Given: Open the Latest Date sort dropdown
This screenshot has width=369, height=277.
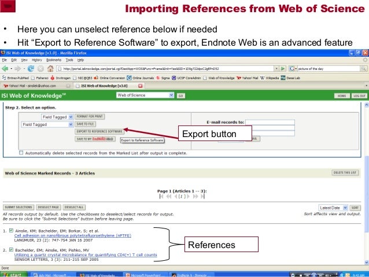Looking at the screenshot, I should pyautogui.click(x=333, y=208).
